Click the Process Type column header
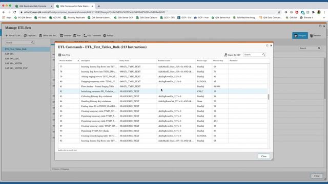This screenshot has height=184, width=328. tap(203, 61)
